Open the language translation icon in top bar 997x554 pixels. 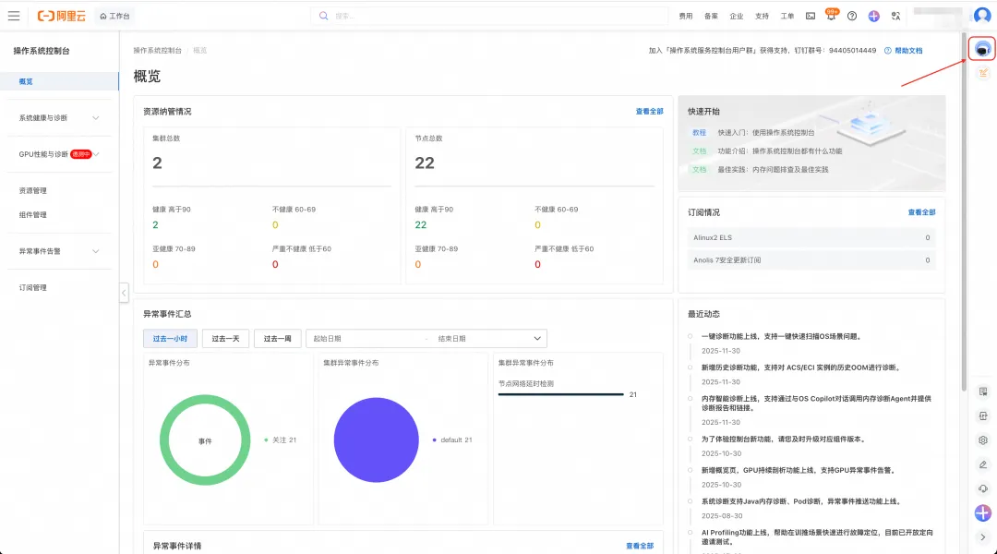[895, 16]
